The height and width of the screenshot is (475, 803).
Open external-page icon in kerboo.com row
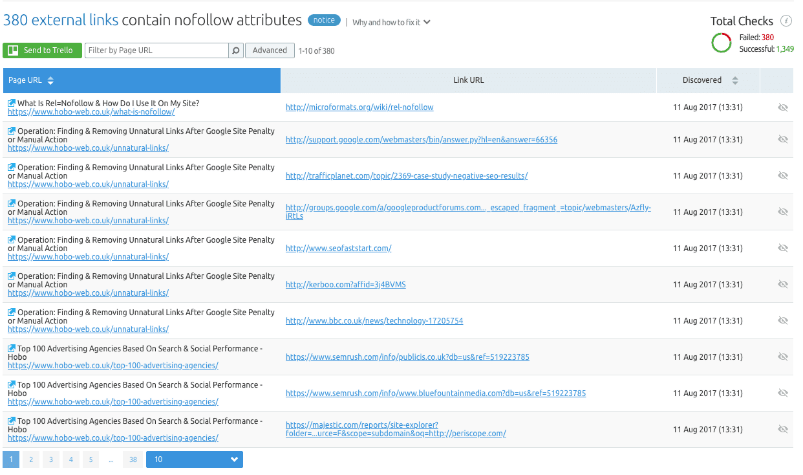point(12,276)
